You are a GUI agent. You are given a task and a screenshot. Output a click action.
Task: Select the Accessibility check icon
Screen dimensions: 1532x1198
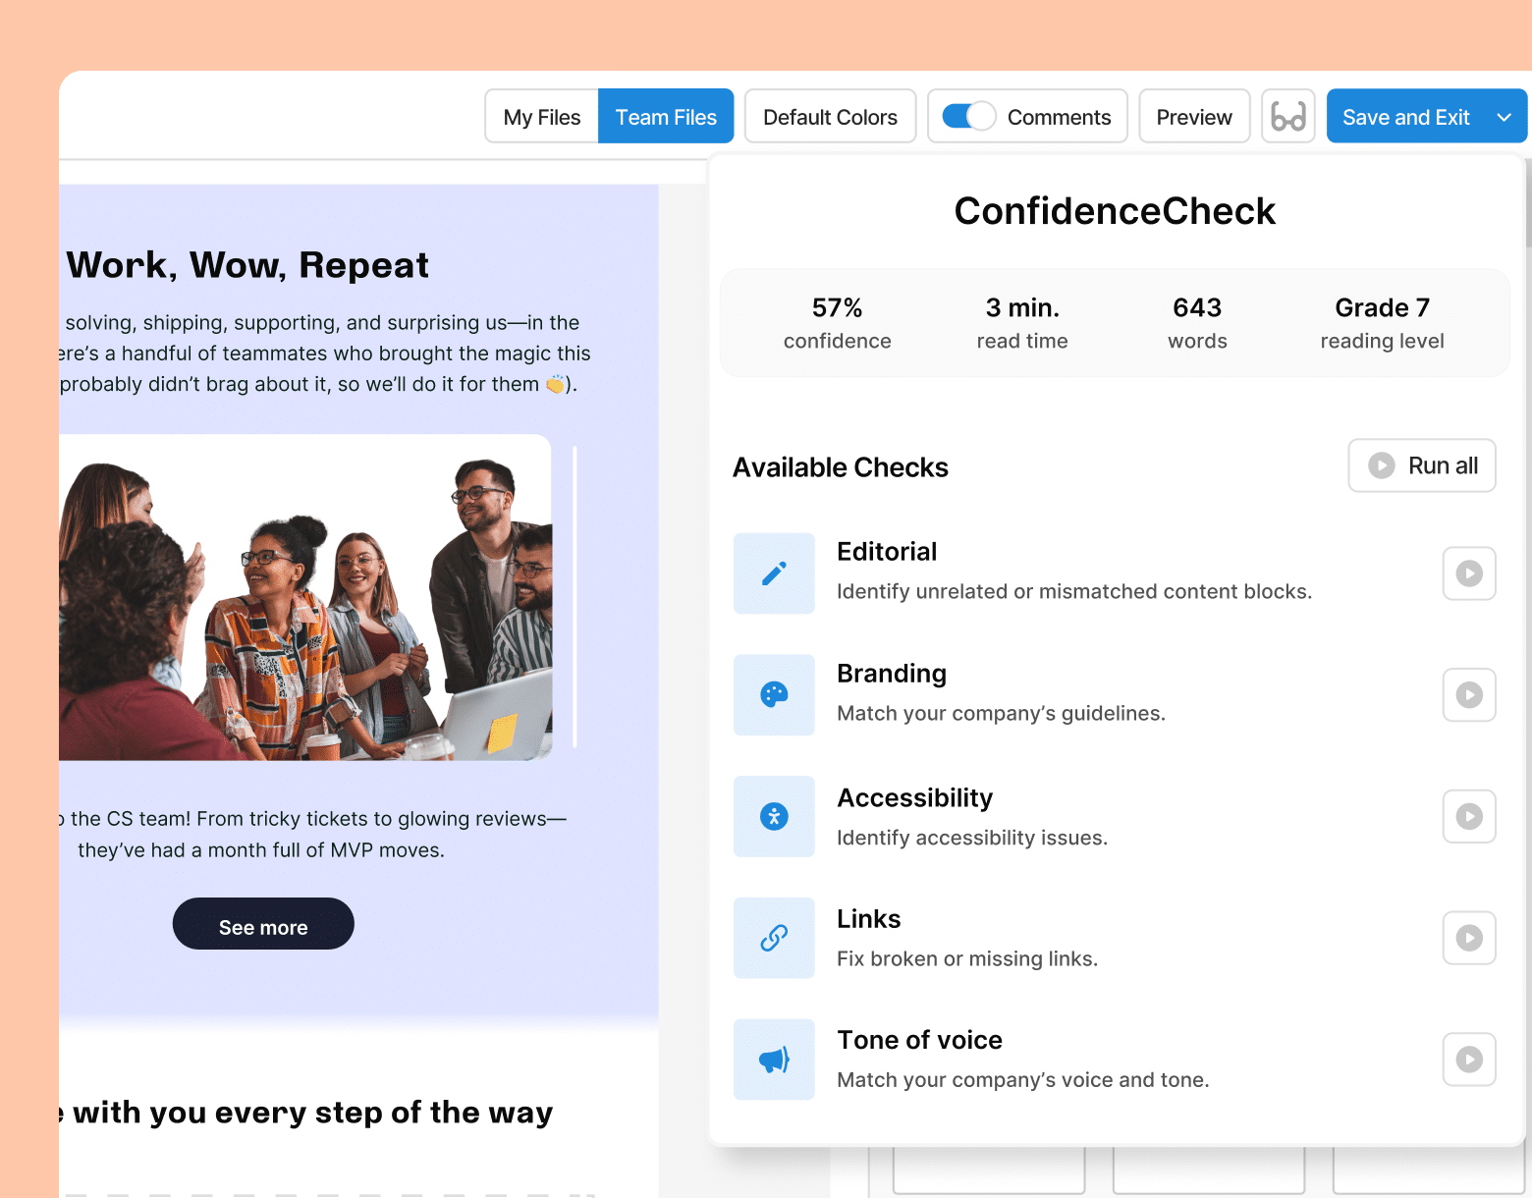(774, 816)
